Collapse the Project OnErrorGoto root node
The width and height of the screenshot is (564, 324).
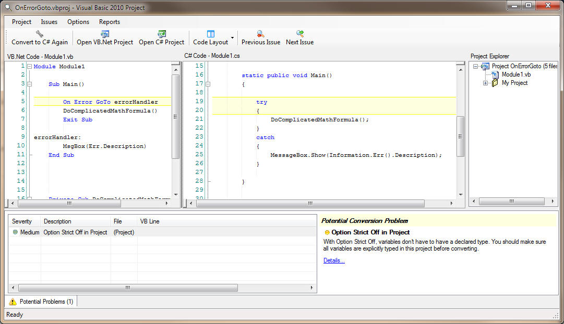click(475, 66)
